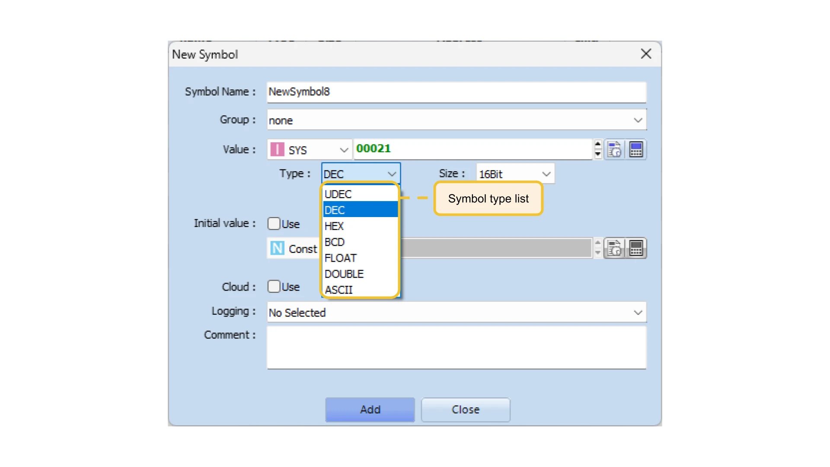Select FLOAT from type list

click(360, 258)
